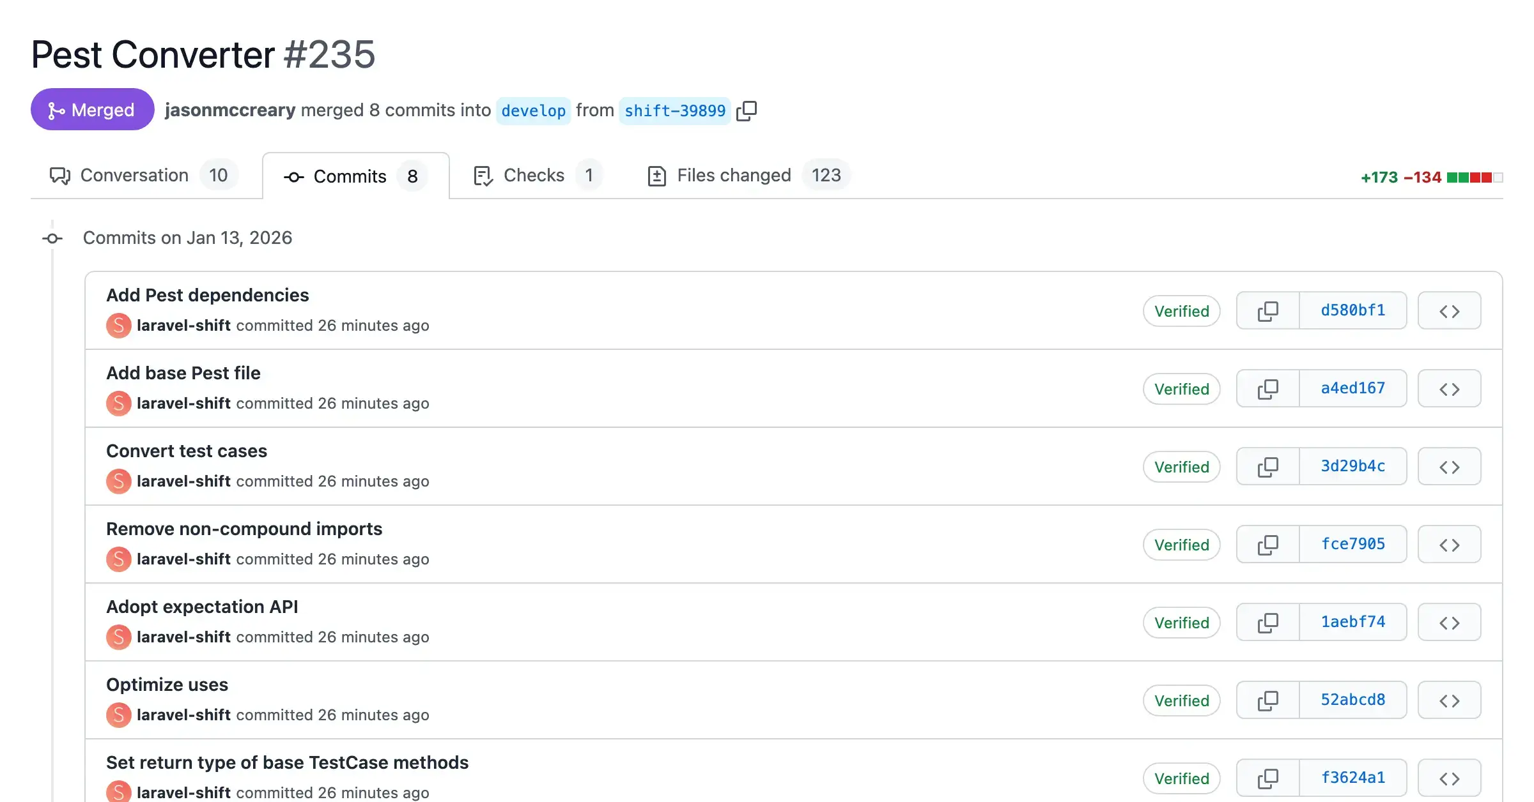Click the Verified badge on Adopt expectation API
Image resolution: width=1534 pixels, height=802 pixels.
(x=1182, y=622)
